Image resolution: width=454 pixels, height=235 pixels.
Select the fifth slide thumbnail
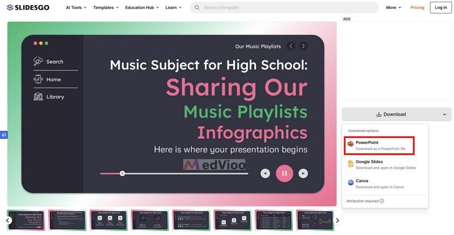click(x=191, y=220)
